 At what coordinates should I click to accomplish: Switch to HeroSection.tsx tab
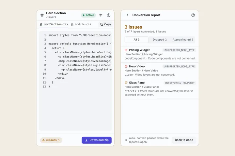(54, 24)
